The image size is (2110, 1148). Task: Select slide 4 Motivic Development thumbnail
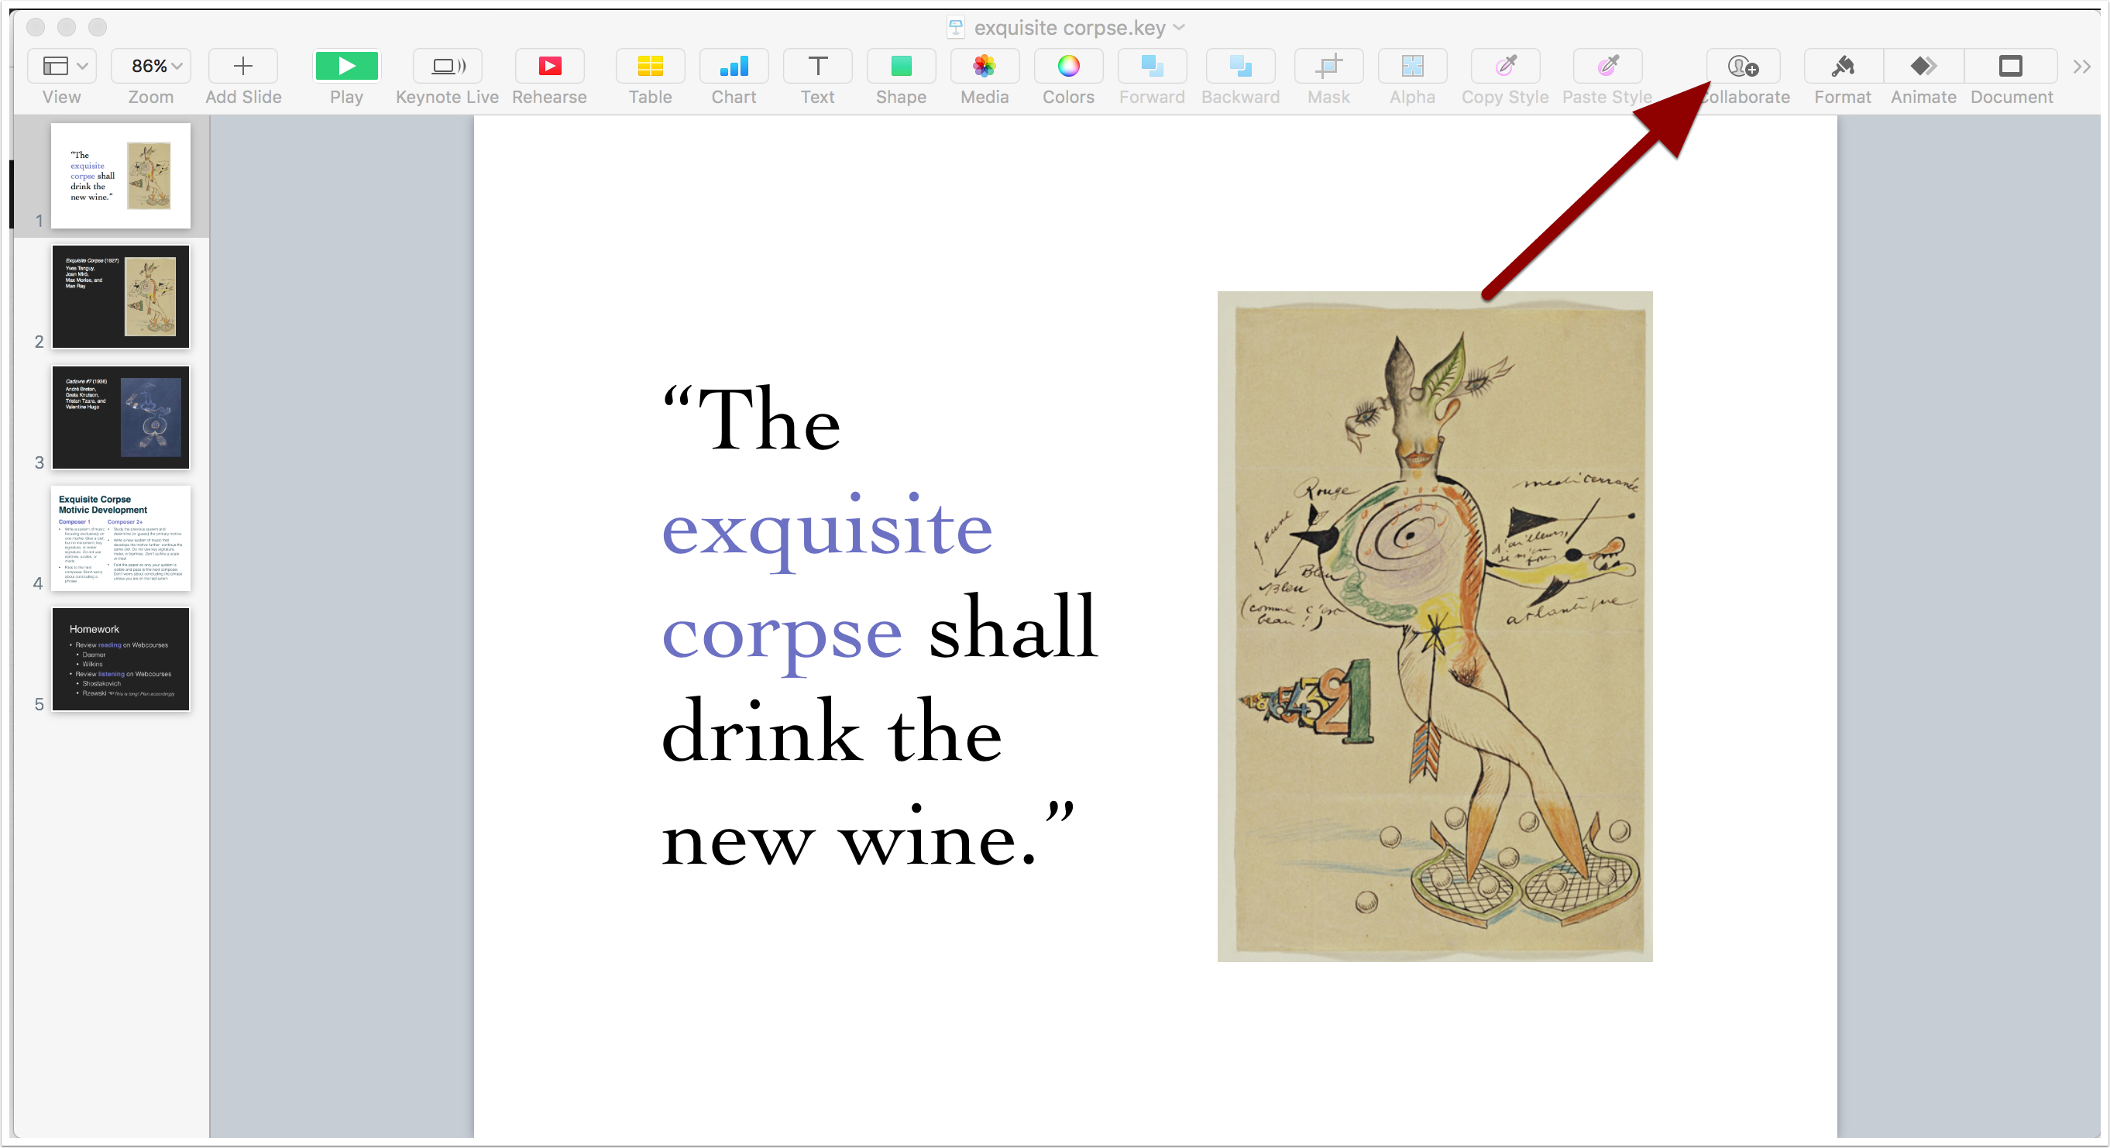[x=120, y=538]
